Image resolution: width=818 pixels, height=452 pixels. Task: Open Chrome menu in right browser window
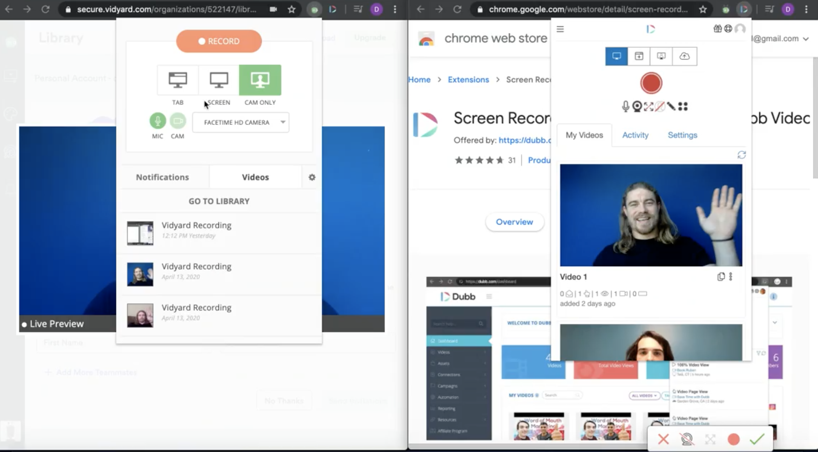point(806,9)
